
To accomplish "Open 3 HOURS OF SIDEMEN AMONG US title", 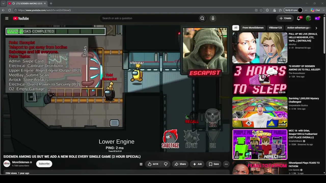I will (304, 68).
